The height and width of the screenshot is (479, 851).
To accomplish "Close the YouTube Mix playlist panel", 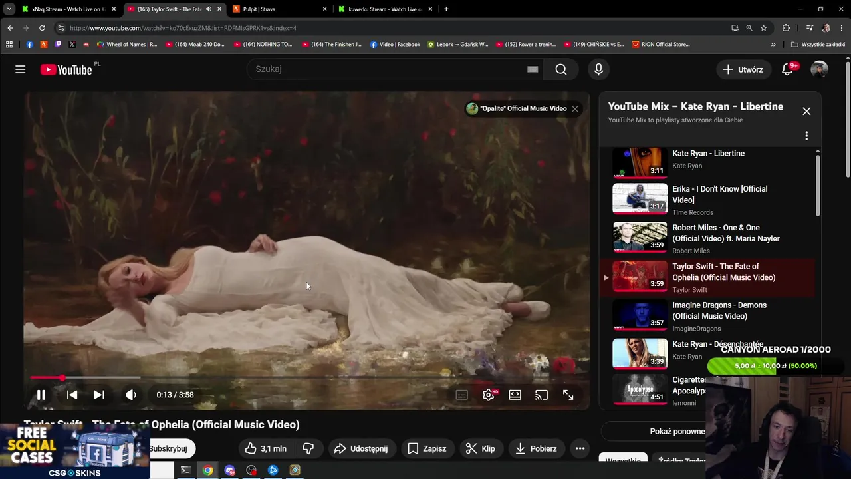I will pos(806,111).
